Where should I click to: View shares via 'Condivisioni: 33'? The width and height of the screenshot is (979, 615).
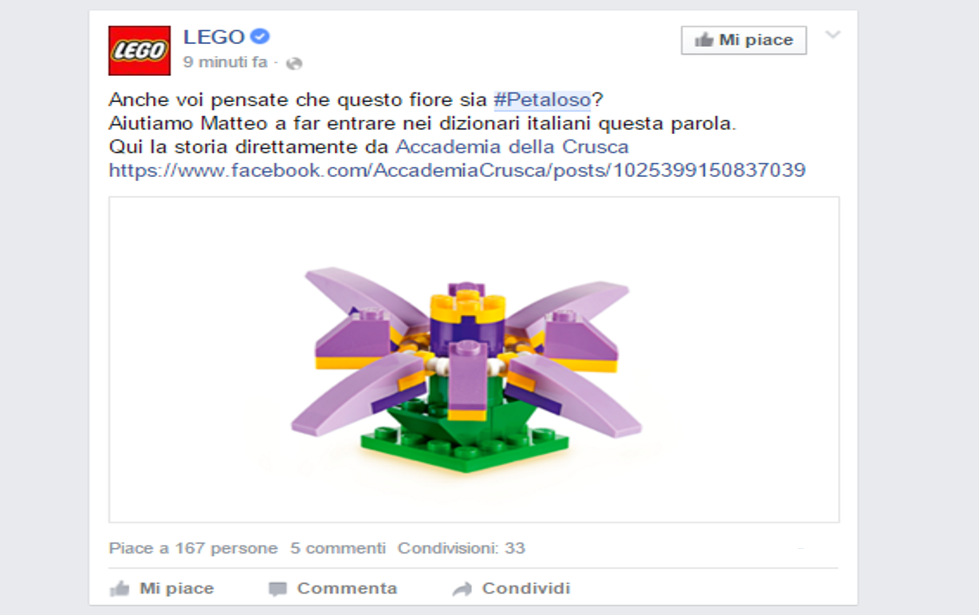coord(462,548)
